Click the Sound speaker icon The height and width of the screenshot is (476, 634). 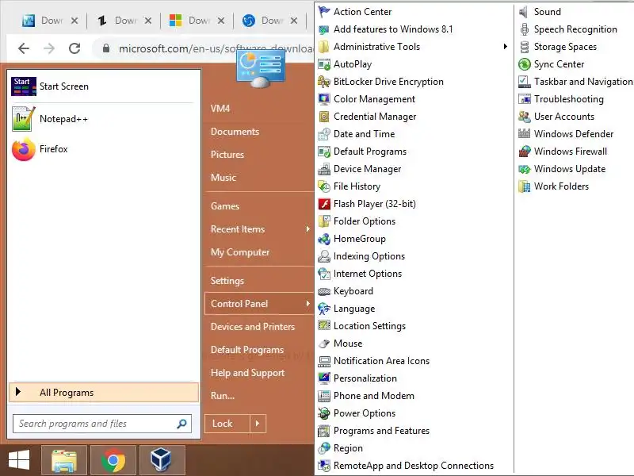point(524,12)
